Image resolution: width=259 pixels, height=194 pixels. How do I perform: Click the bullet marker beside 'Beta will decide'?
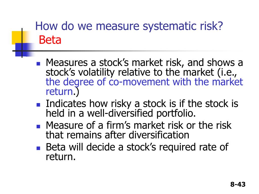pos(38,148)
